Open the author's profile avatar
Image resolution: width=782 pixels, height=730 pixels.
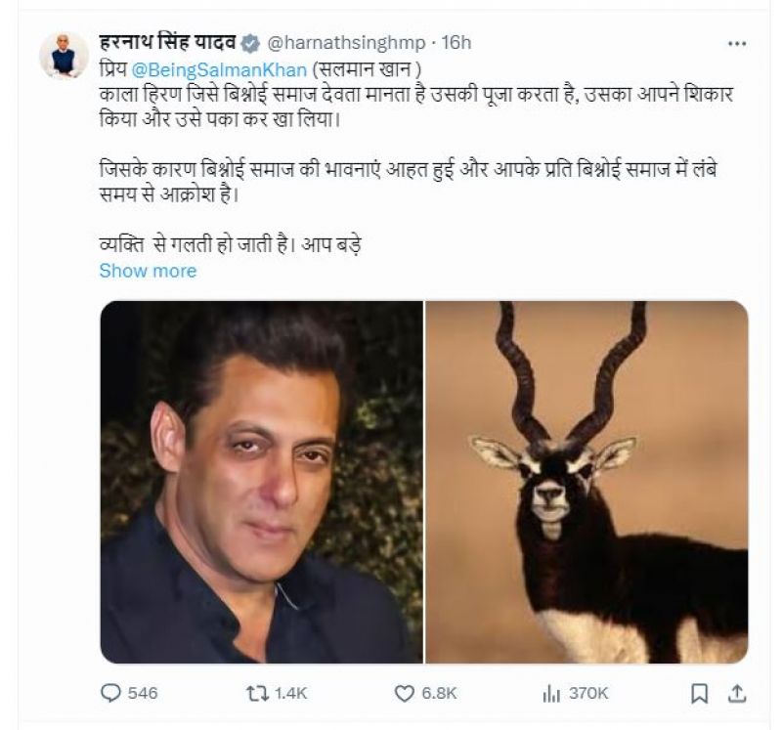click(65, 54)
